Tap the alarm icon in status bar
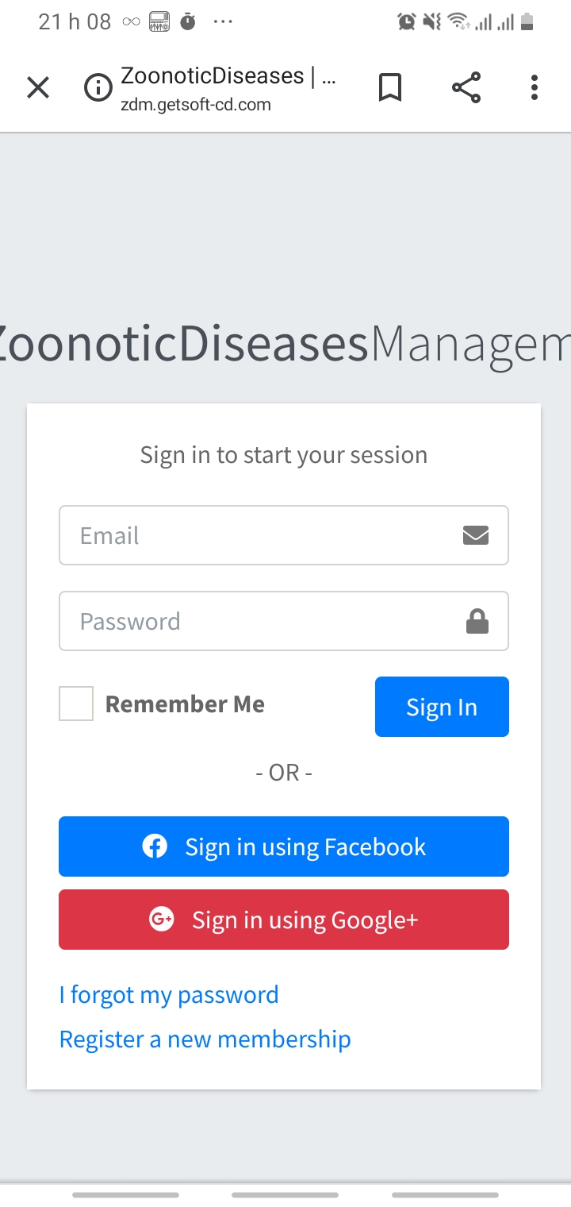 [406, 22]
